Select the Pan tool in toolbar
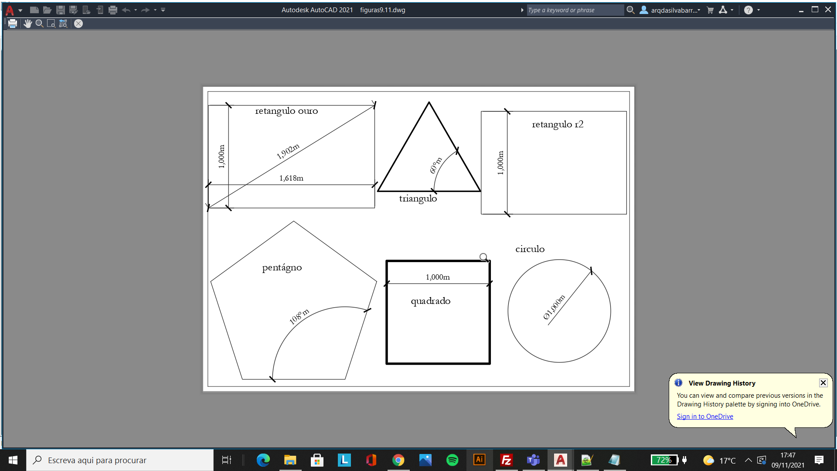This screenshot has height=471, width=837. pos(27,24)
